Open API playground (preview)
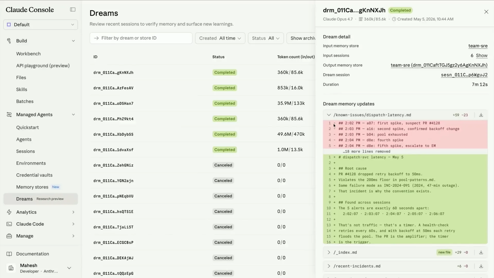 (x=43, y=66)
